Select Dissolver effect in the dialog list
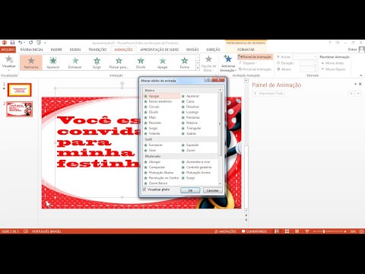 click(192, 107)
